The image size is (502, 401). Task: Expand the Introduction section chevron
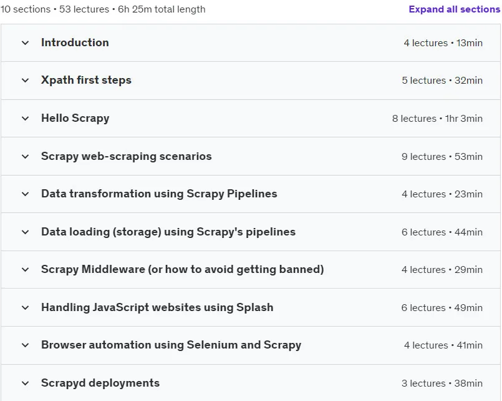26,42
